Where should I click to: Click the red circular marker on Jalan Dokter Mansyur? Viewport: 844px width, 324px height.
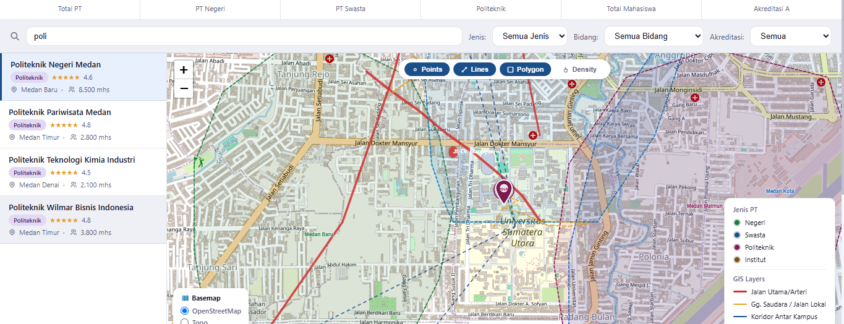[454, 151]
